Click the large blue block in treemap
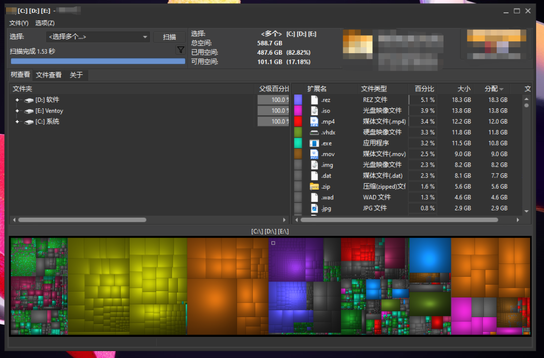544x358 pixels. [x=430, y=254]
